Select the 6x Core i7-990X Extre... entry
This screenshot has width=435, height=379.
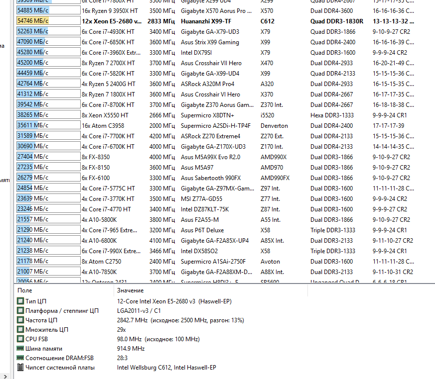pyautogui.click(x=111, y=251)
